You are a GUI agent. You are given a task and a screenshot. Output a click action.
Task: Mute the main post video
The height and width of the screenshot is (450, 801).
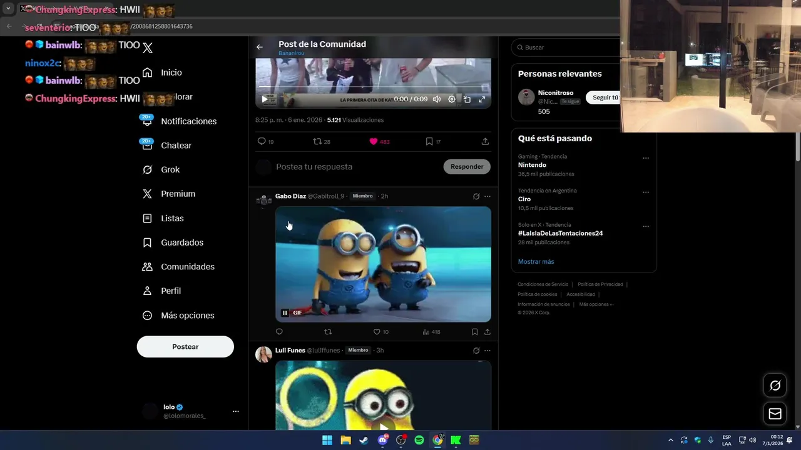coord(437,99)
